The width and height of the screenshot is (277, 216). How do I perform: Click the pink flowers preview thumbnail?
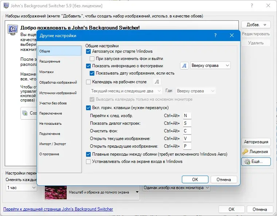pyautogui.click(x=56, y=192)
